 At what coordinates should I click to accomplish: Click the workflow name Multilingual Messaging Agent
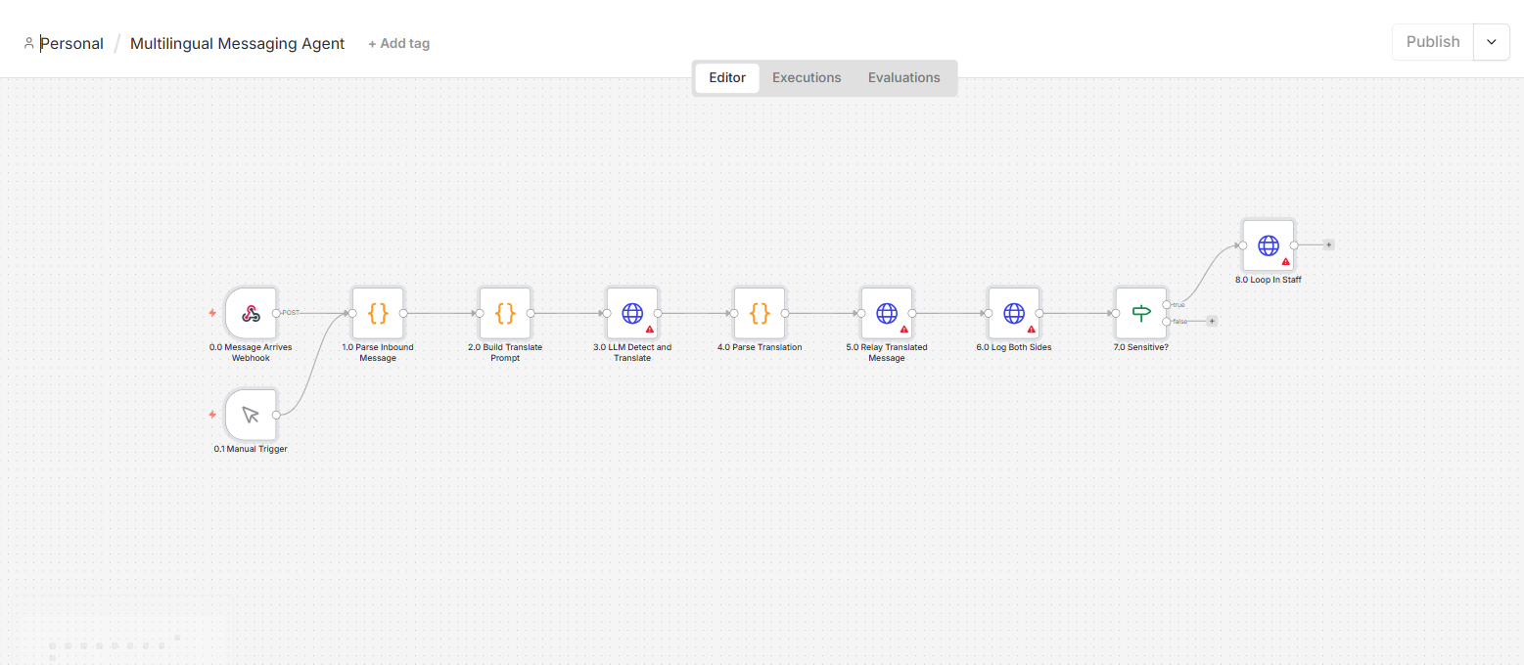(238, 43)
